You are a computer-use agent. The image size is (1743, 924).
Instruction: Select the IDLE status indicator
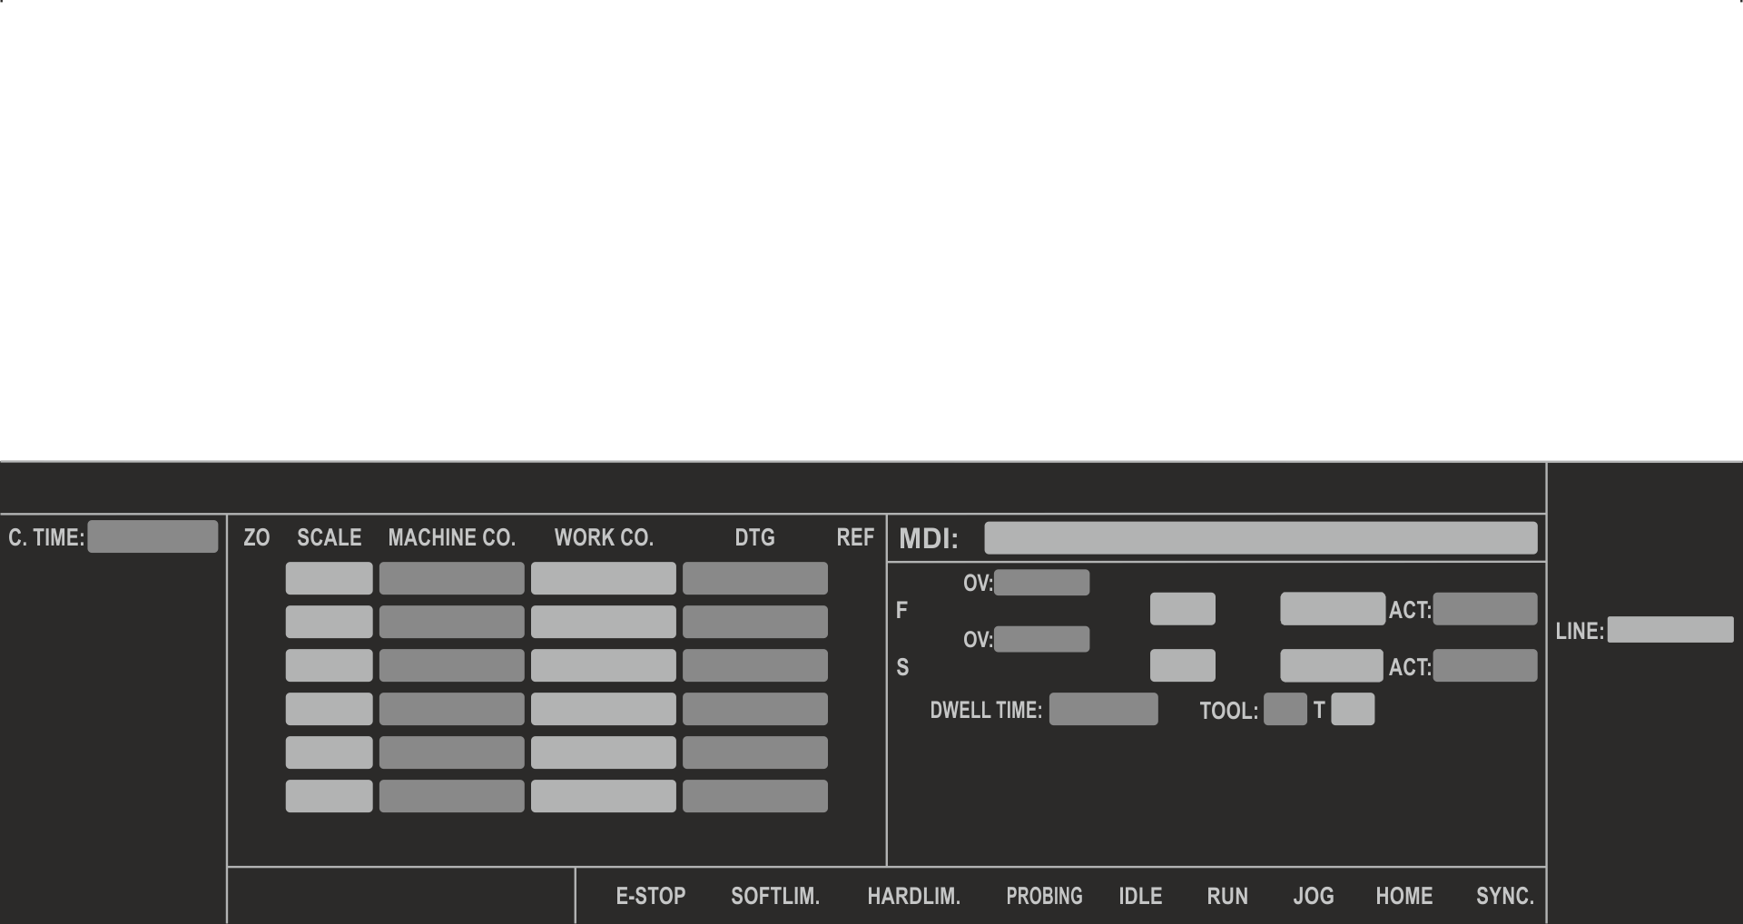1140,896
